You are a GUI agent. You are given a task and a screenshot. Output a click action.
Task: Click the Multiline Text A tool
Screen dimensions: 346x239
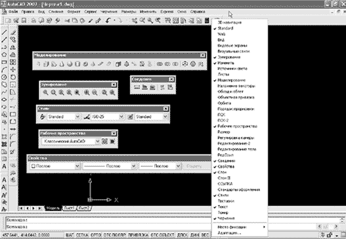coord(4,166)
